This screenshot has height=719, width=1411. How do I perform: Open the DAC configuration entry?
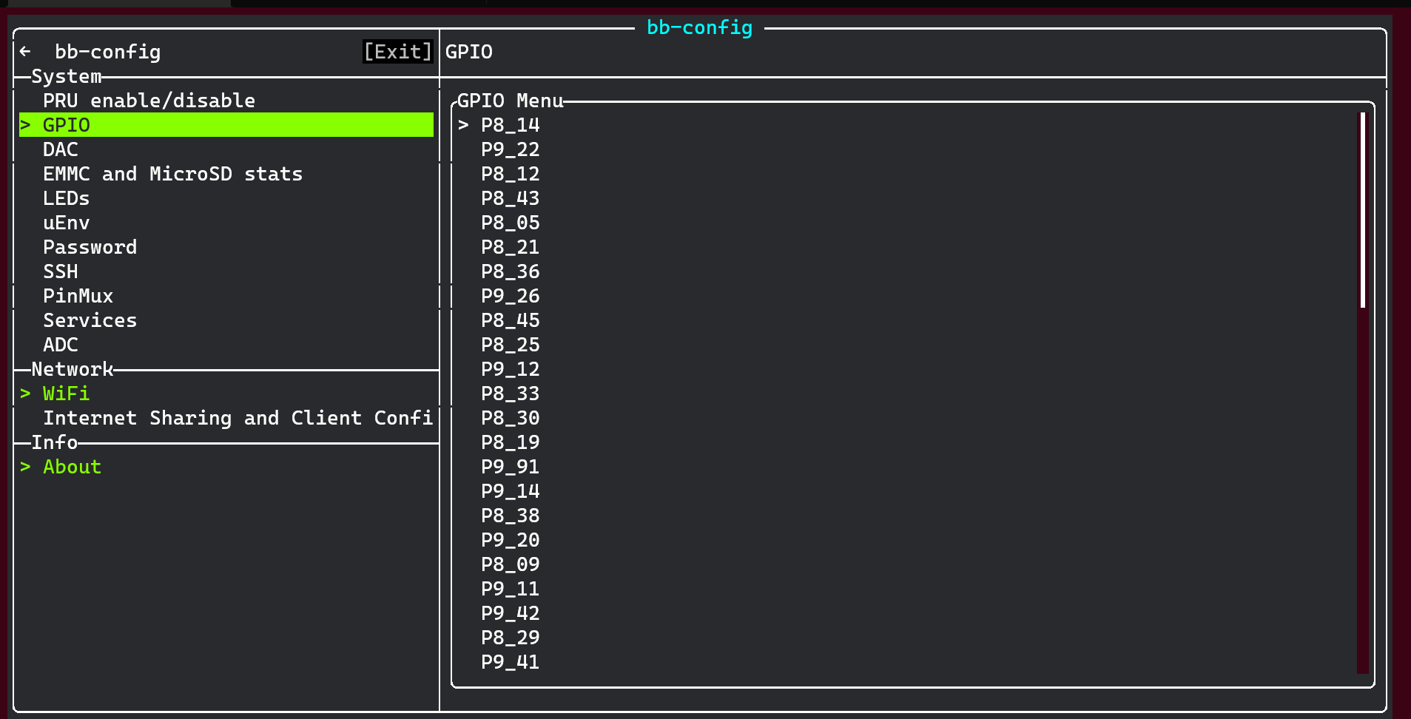[61, 149]
